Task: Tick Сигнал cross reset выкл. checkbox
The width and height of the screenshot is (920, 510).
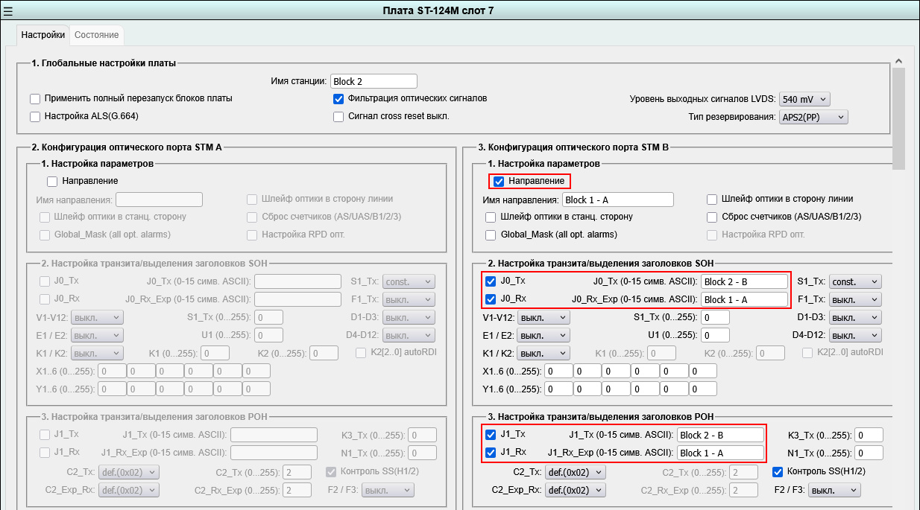Action: [x=338, y=117]
